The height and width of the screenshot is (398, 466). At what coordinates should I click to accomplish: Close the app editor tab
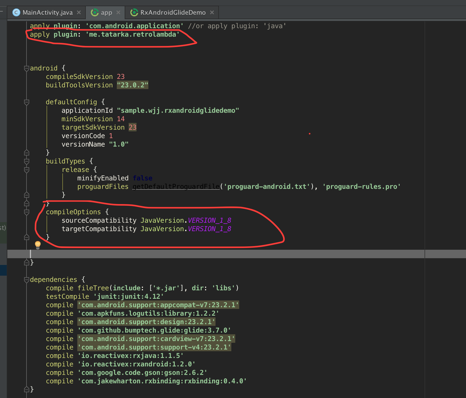point(118,12)
